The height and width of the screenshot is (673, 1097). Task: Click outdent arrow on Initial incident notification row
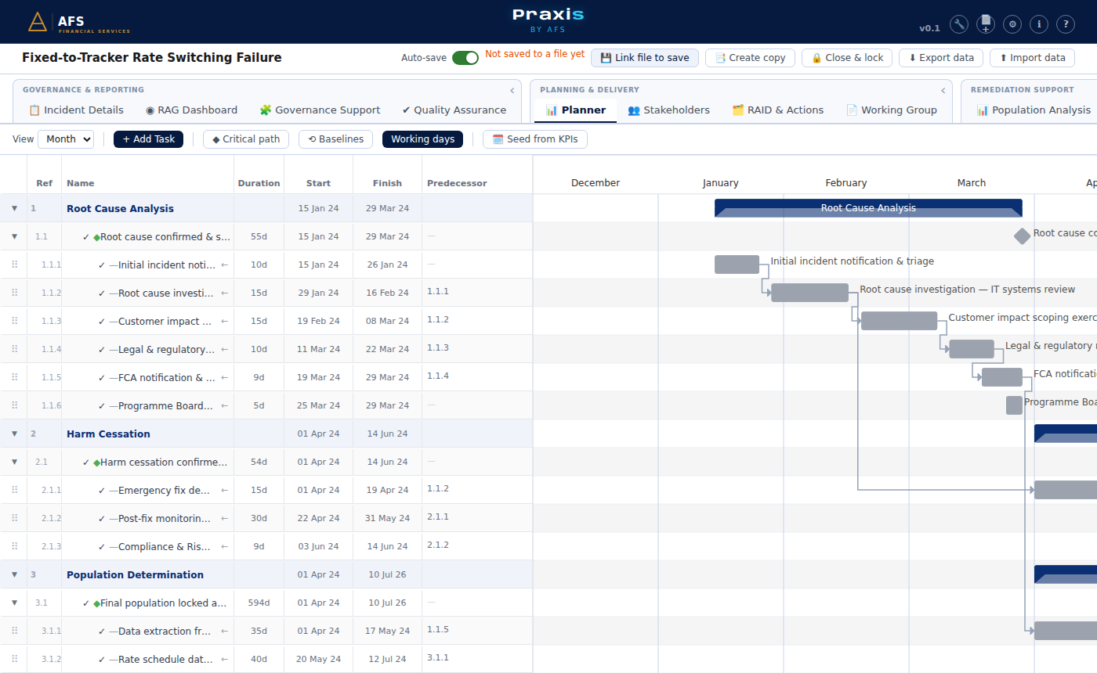click(225, 265)
